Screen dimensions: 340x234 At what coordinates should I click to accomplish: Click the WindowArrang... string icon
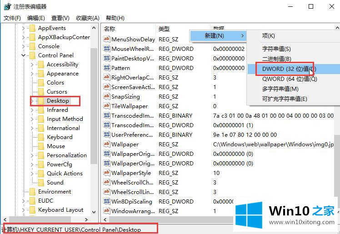tap(106, 211)
